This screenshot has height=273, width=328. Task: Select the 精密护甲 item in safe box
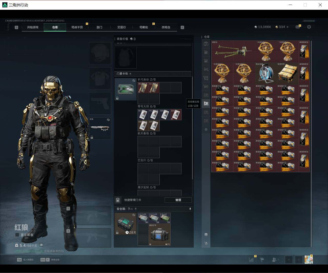point(159,235)
